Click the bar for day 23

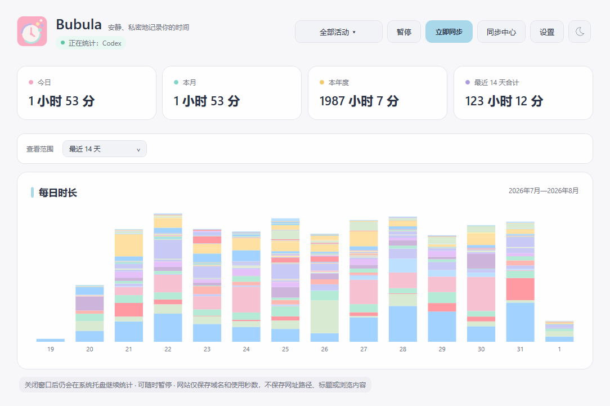tap(207, 285)
